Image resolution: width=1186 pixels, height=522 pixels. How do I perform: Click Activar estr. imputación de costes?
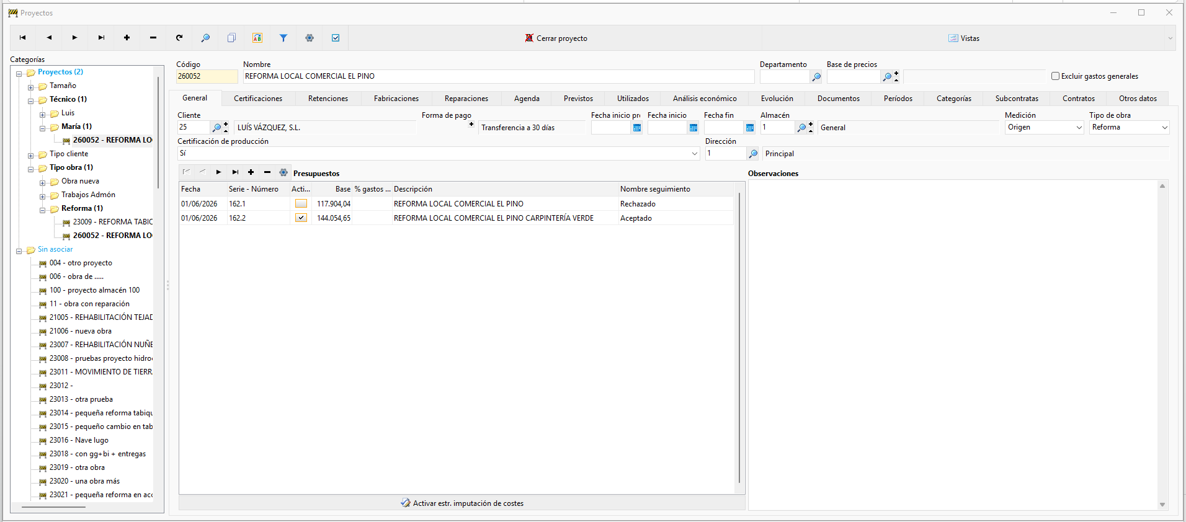[462, 503]
